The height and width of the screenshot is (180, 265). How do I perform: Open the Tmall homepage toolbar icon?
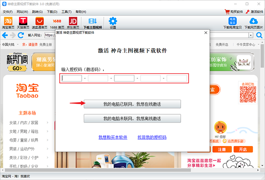pos(24,21)
